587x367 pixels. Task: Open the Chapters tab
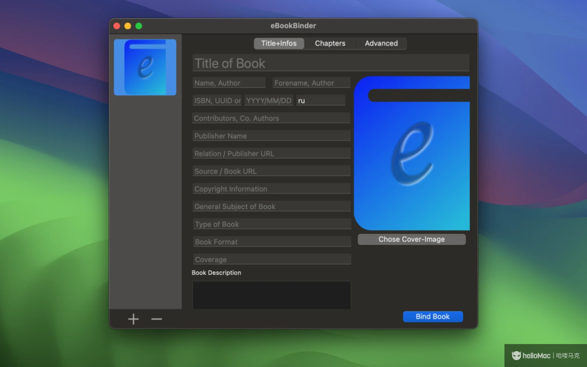(330, 44)
